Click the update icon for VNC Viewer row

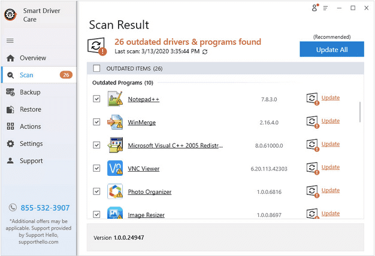(312, 168)
